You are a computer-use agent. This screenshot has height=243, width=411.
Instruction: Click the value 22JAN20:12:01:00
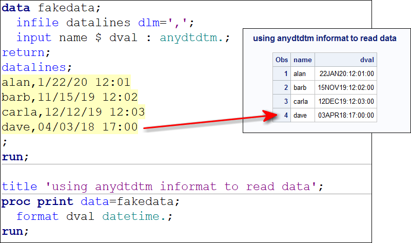tap(346, 74)
